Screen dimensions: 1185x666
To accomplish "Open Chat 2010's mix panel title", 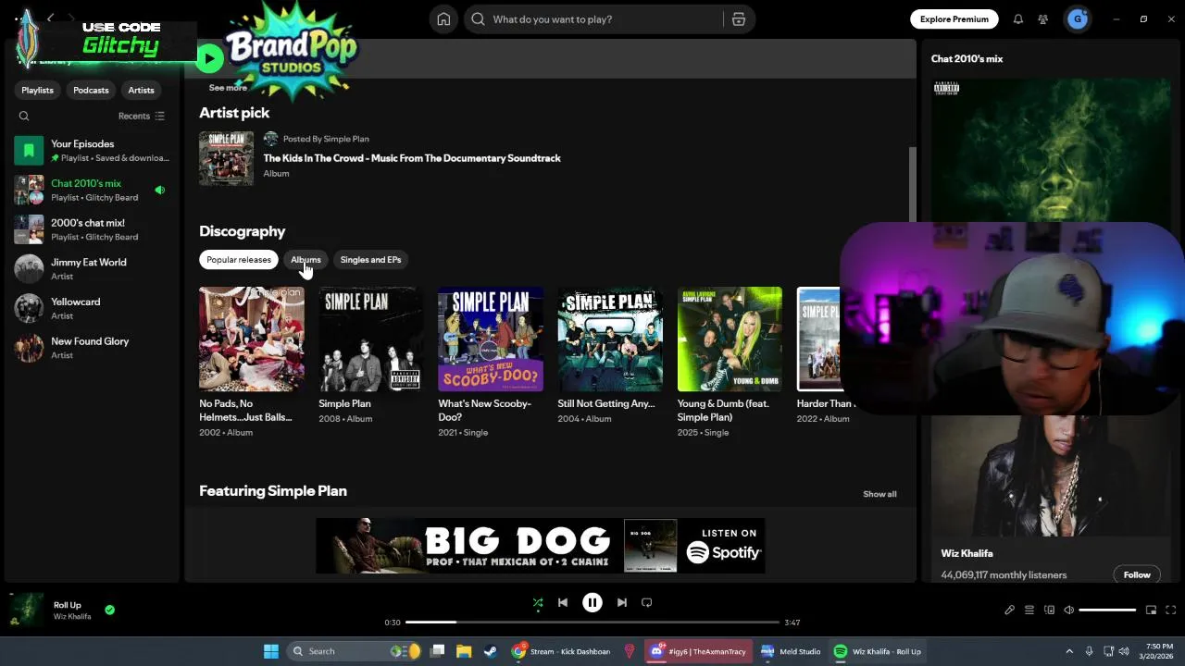I will point(967,58).
